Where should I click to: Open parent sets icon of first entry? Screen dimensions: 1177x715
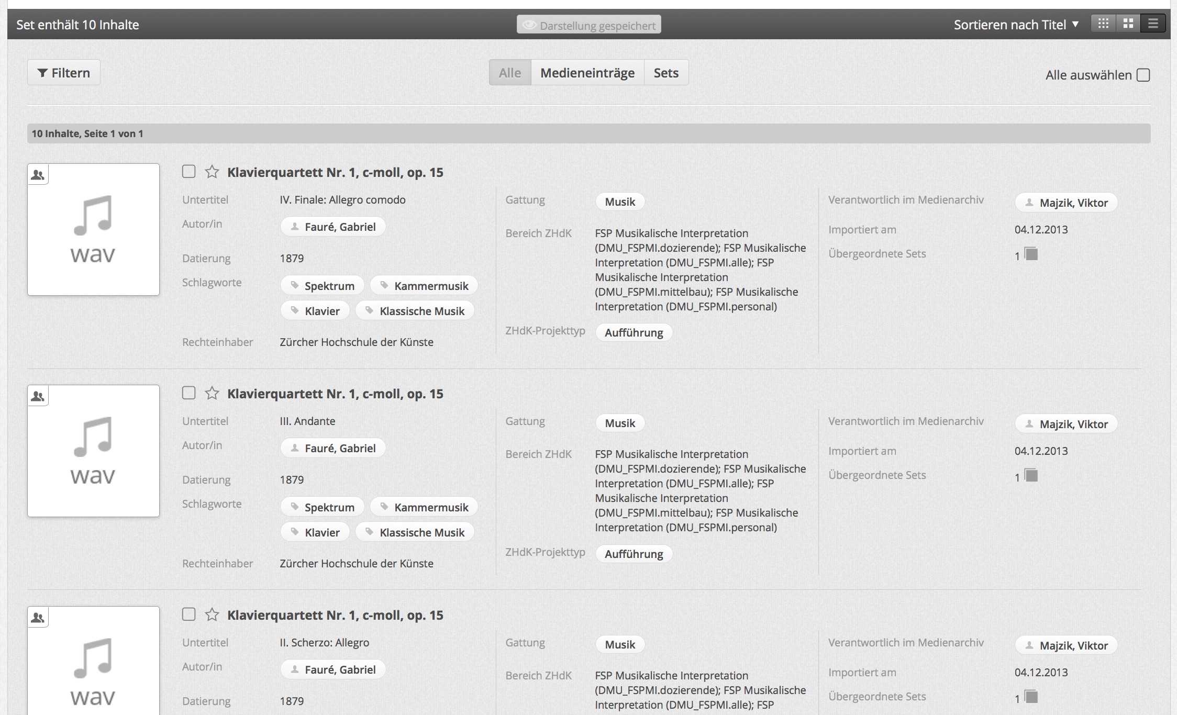click(x=1031, y=254)
